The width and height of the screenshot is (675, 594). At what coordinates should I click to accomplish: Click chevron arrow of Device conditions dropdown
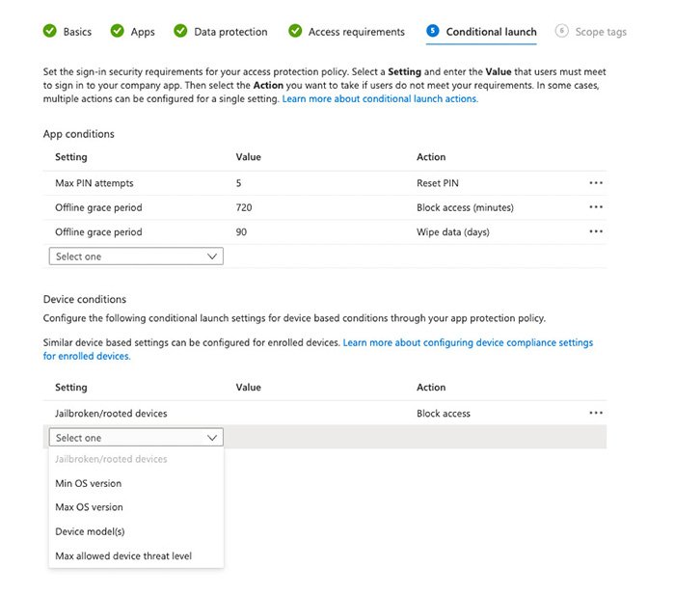212,438
